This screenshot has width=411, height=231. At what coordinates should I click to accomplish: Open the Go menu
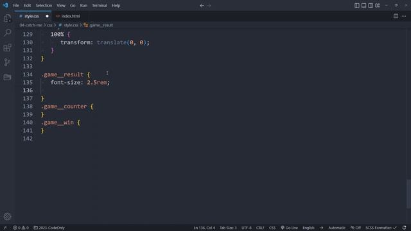[73, 6]
